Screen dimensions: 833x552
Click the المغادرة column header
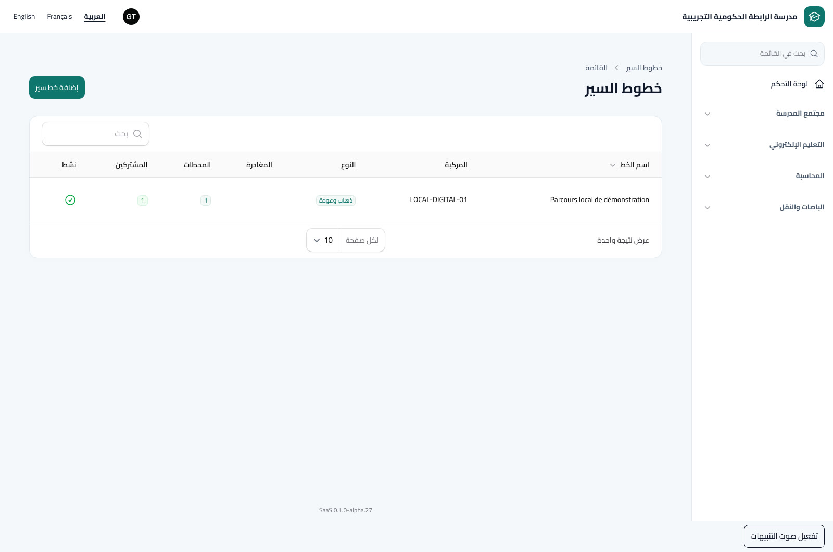pos(259,165)
